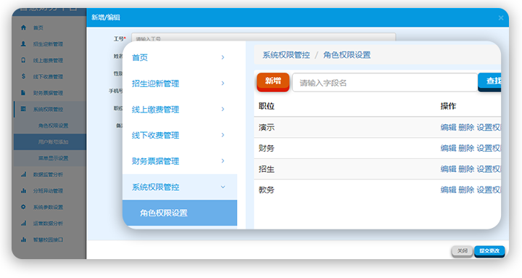
Task: Expand the 招生迎新管理 chevron in the popup menu
Action: [223, 83]
